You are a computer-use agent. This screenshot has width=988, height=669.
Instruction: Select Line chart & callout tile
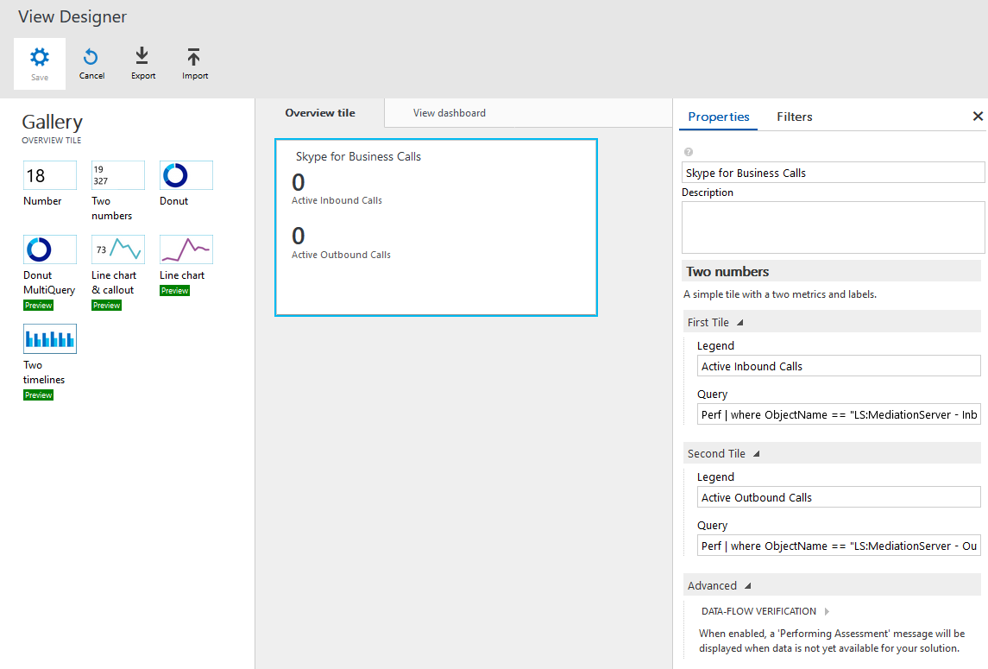[x=118, y=249]
